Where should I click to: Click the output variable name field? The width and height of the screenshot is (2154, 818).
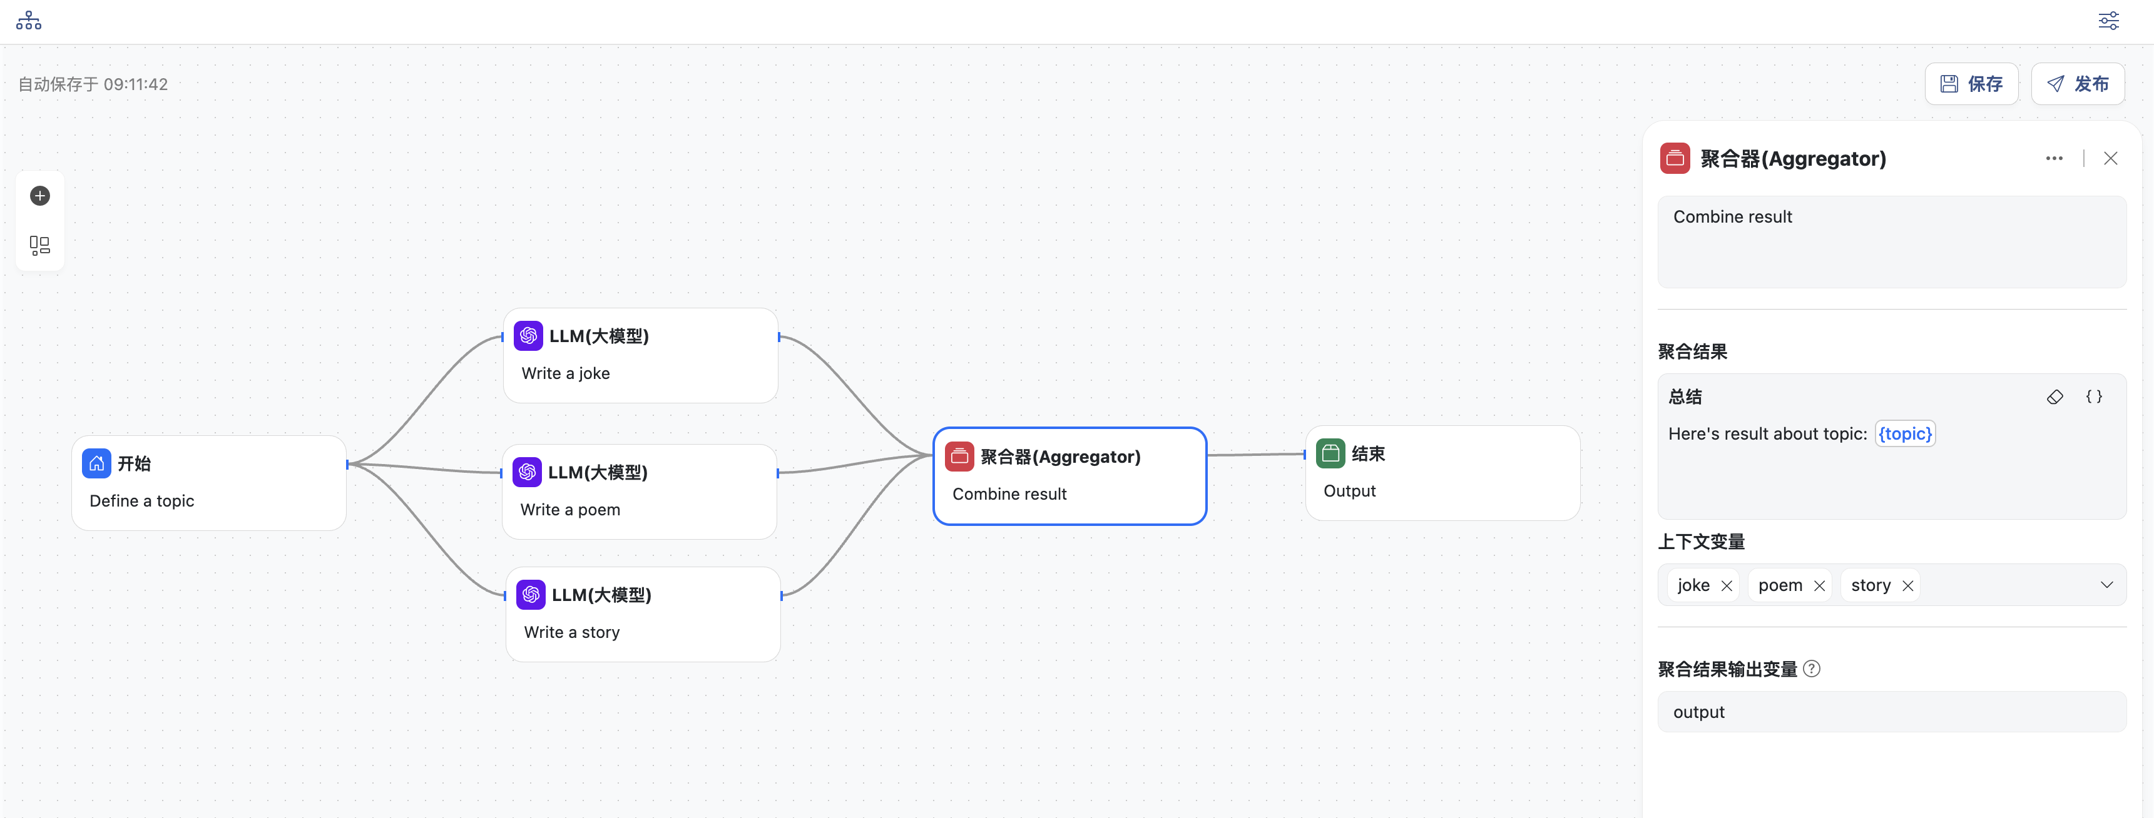[x=1891, y=712]
